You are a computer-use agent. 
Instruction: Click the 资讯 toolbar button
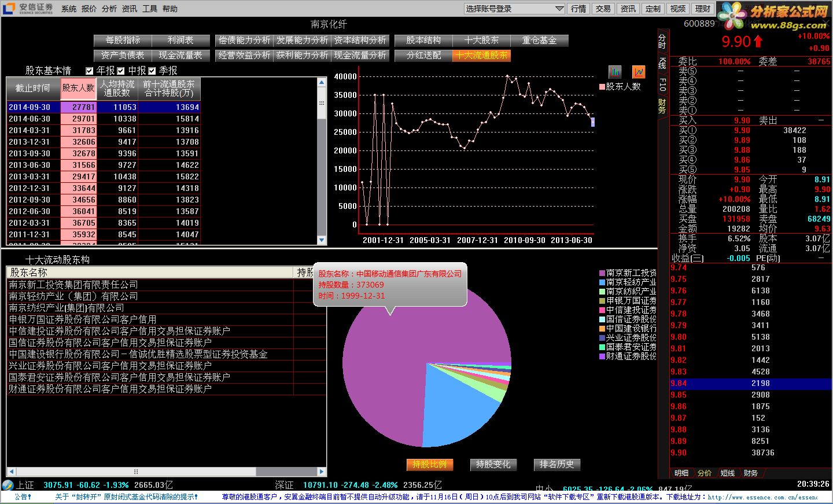click(x=628, y=9)
